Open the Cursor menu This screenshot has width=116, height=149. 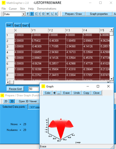pyautogui.click(x=13, y=9)
